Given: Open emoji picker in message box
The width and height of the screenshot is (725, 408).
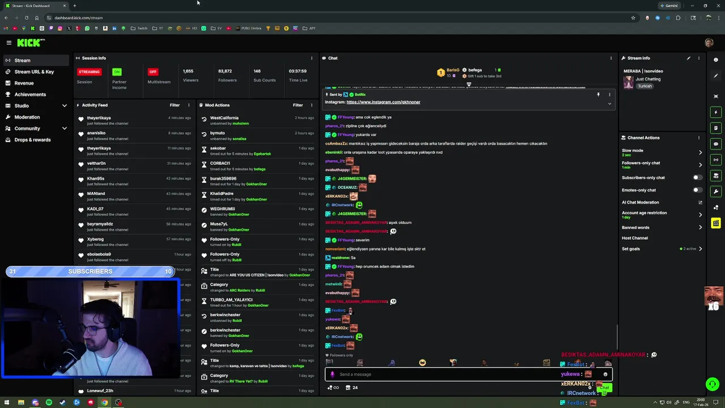Looking at the screenshot, I should (605, 374).
